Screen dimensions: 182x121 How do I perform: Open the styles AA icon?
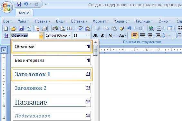(x=6, y=35)
